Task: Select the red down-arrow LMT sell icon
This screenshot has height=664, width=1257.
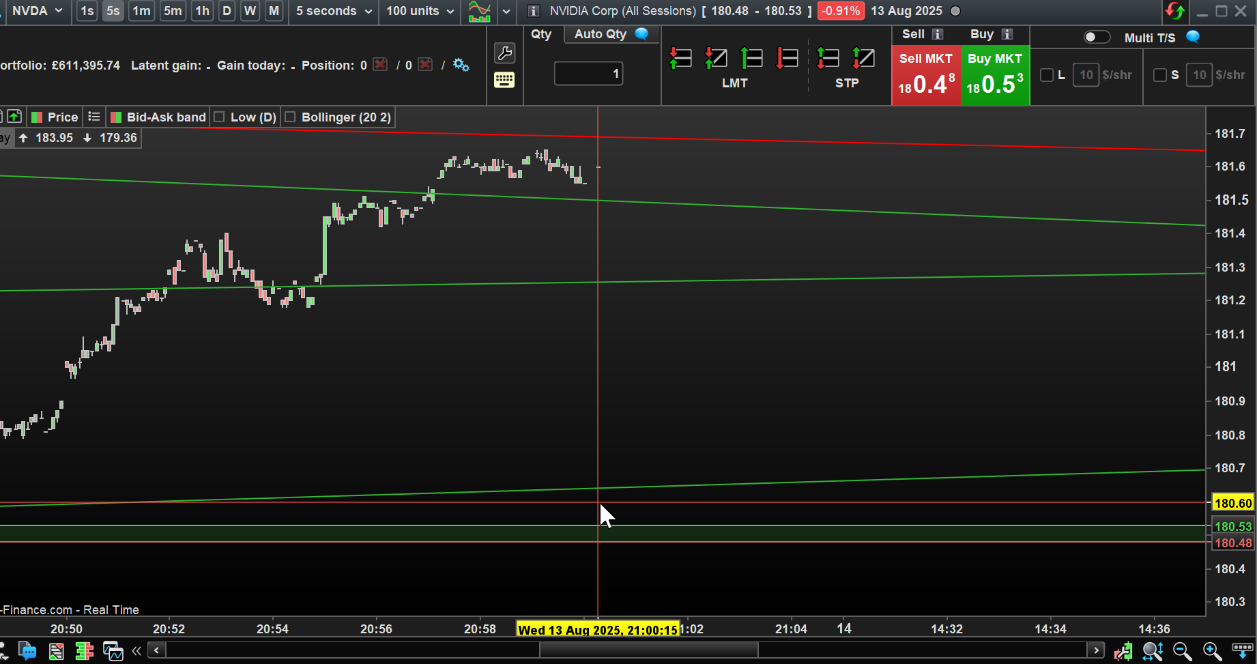Action: click(x=787, y=58)
